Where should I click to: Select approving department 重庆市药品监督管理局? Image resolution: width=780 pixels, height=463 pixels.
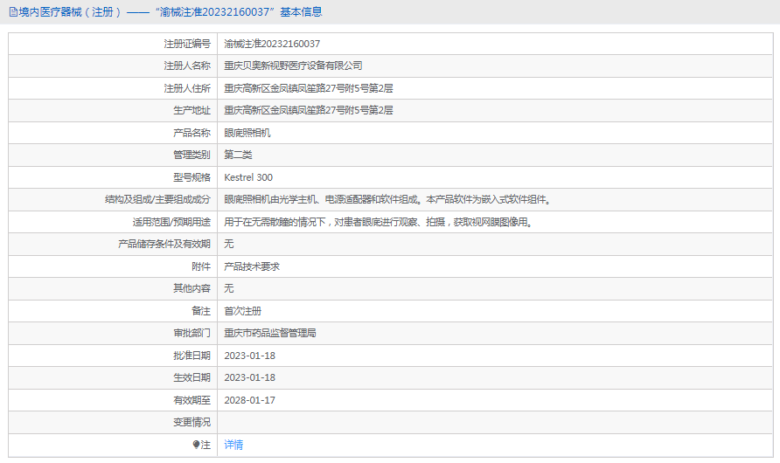tap(270, 333)
